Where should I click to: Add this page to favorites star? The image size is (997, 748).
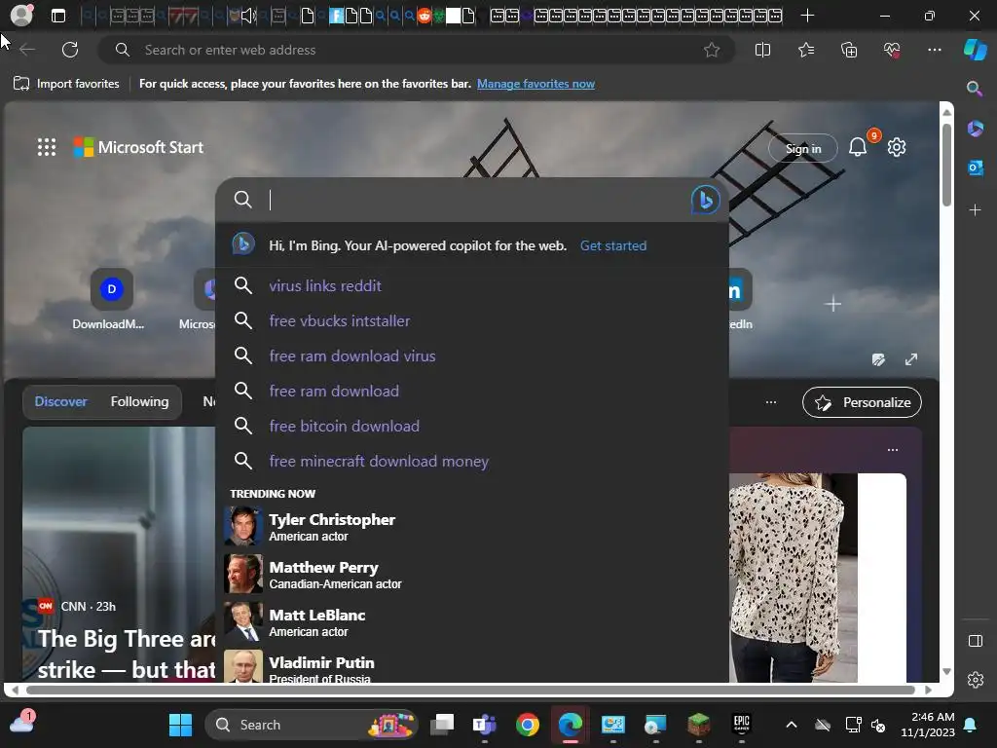point(712,50)
